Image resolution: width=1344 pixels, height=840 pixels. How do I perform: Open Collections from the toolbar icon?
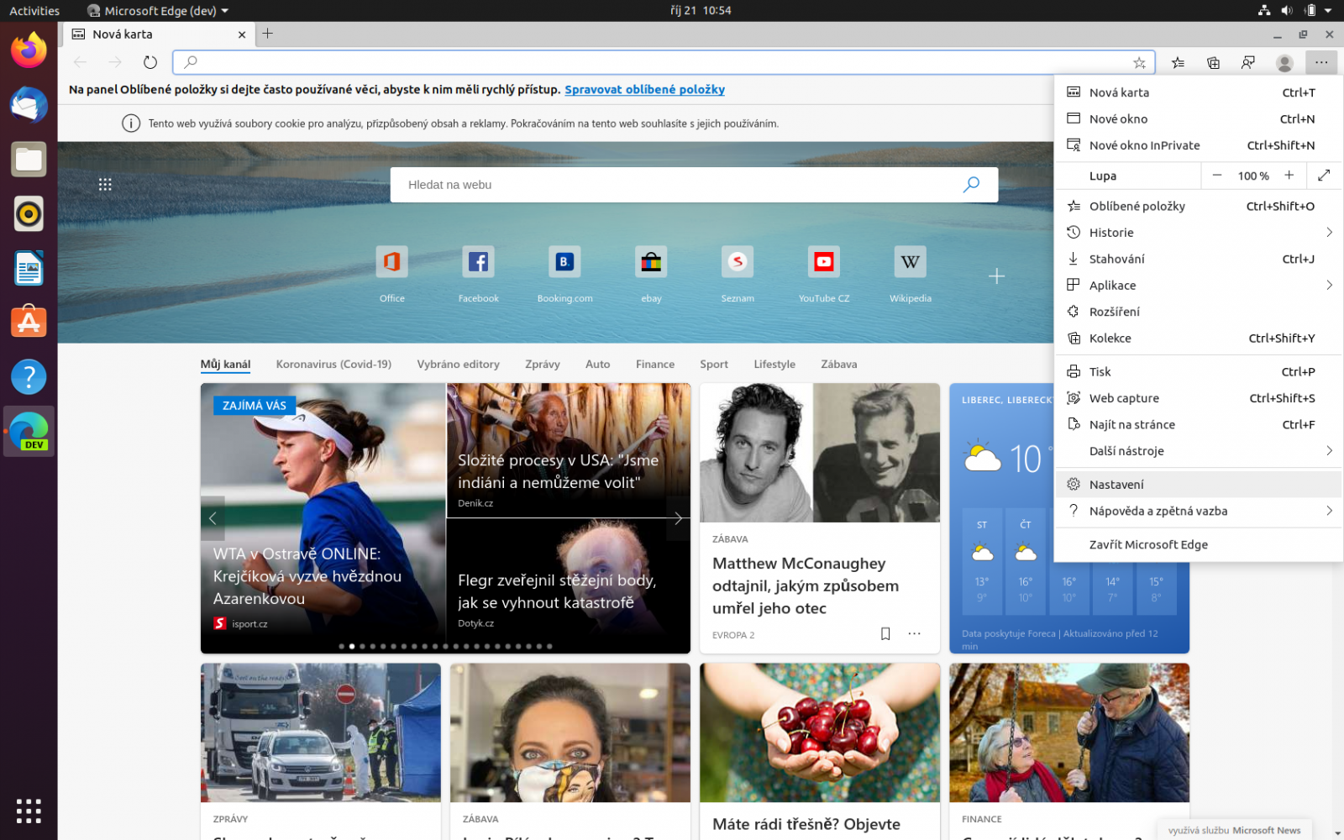click(x=1212, y=62)
